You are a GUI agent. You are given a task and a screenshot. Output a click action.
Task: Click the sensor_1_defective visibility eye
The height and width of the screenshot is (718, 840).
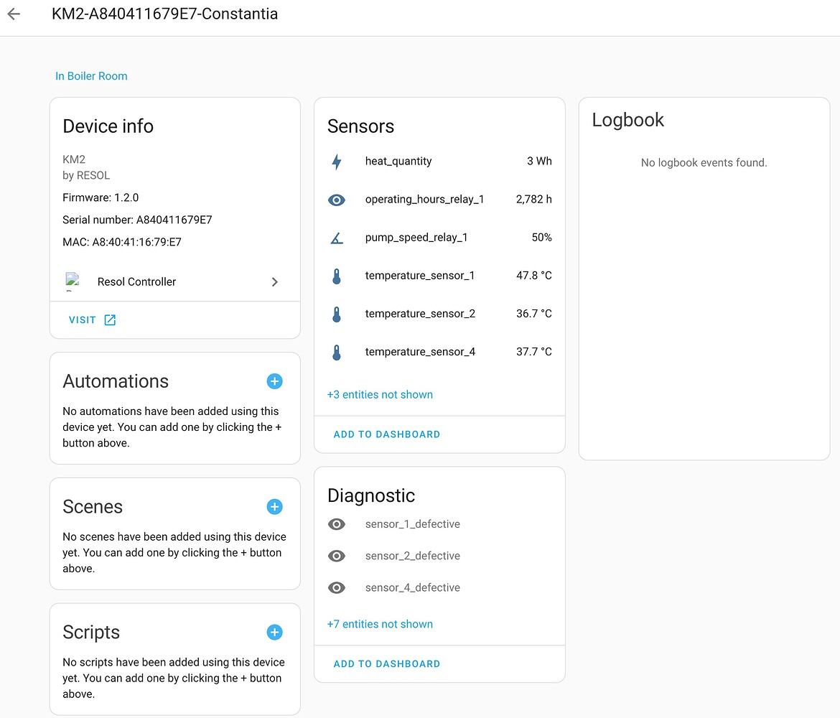(337, 524)
